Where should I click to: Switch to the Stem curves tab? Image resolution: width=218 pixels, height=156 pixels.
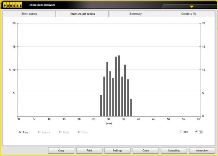(x=29, y=14)
